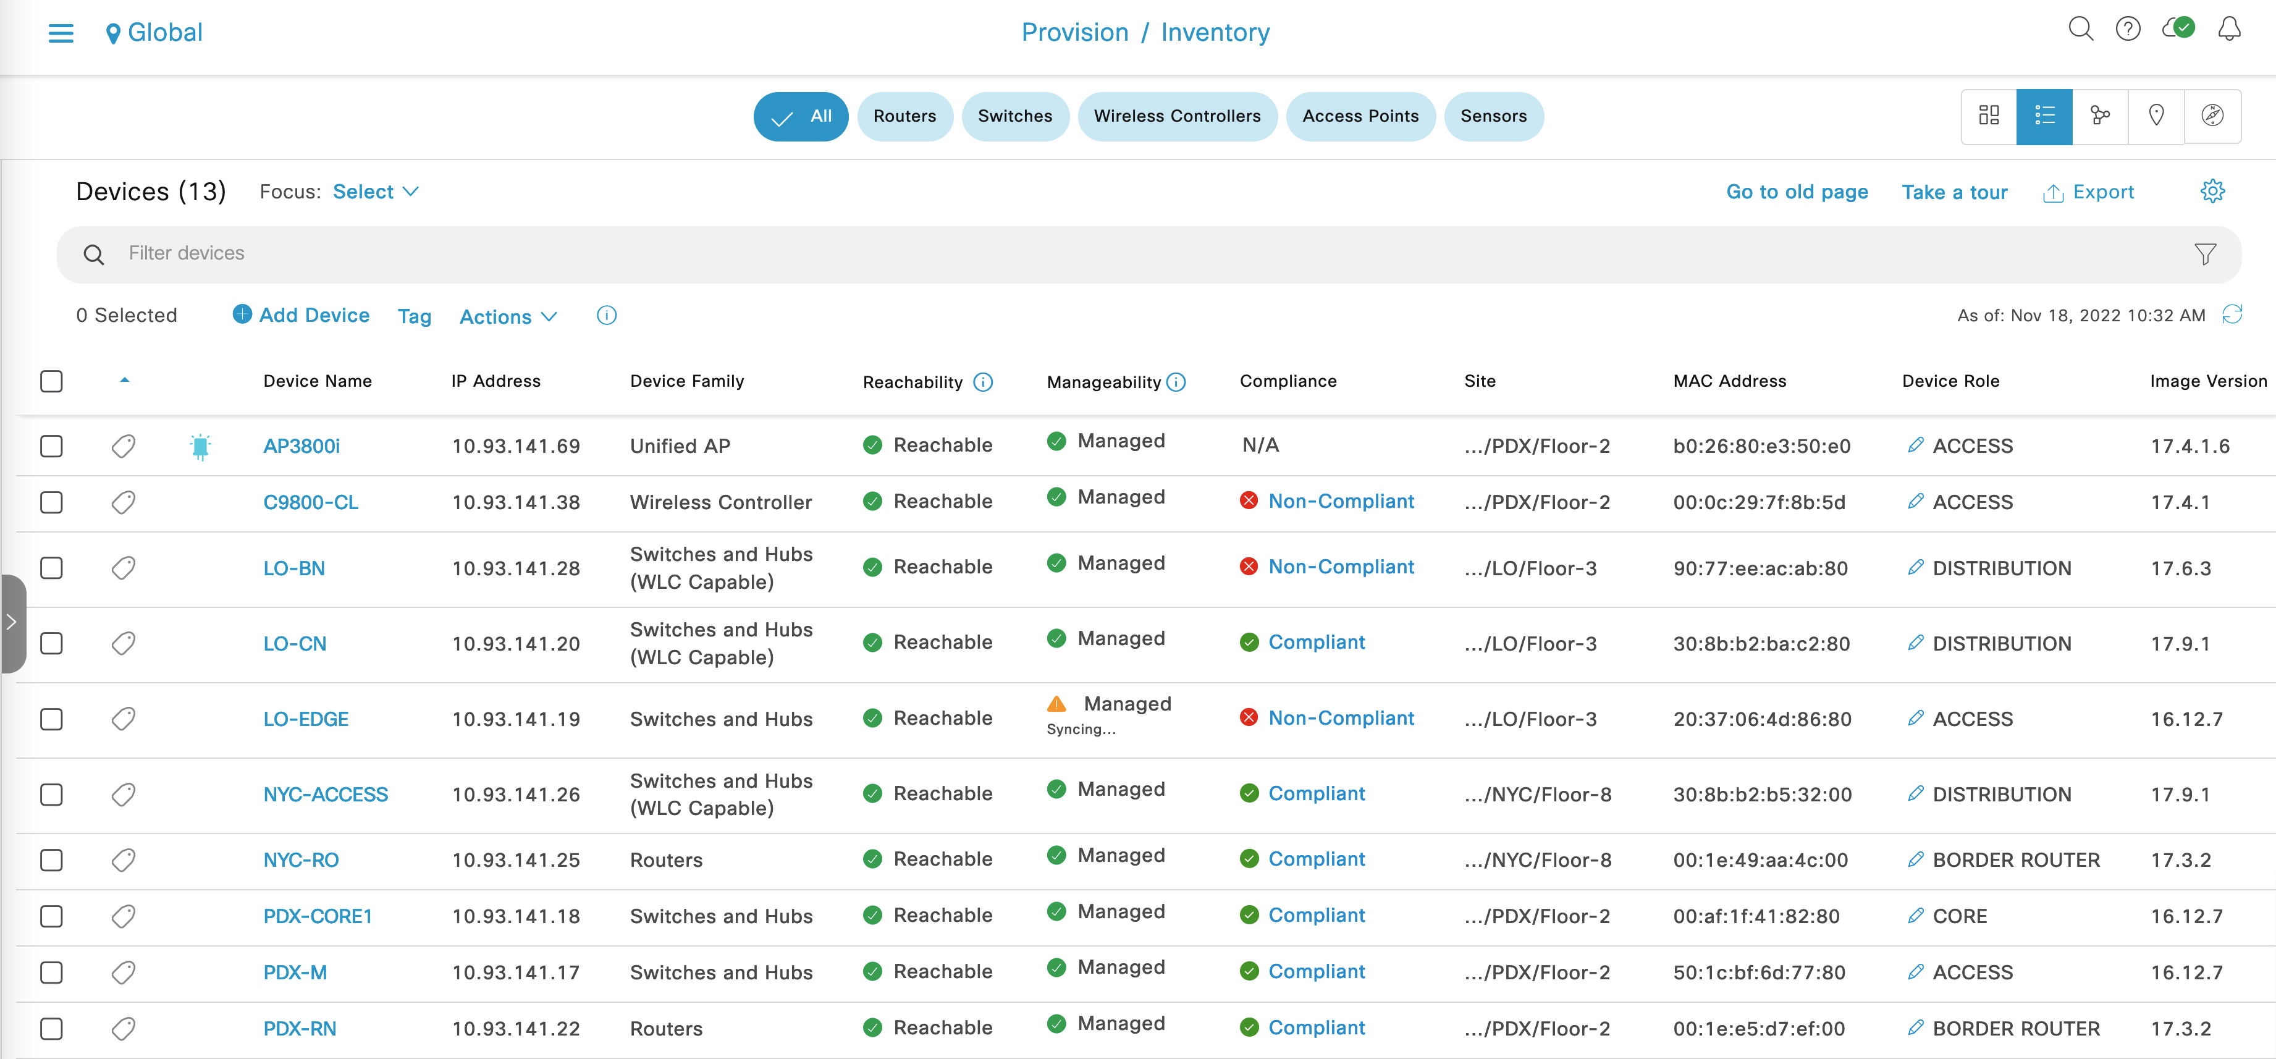Switch to map location view
The width and height of the screenshot is (2276, 1059).
tap(2156, 115)
